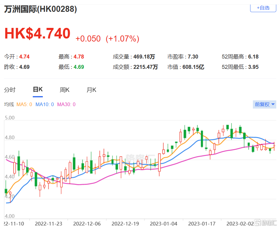Click the 52周最高 value 6.18

click(253, 57)
